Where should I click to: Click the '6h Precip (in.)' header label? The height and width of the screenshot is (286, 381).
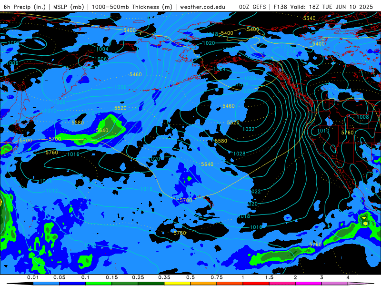[25, 7]
